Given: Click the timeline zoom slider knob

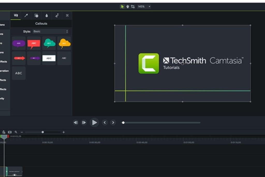Looking at the screenshot, I should [43, 132].
